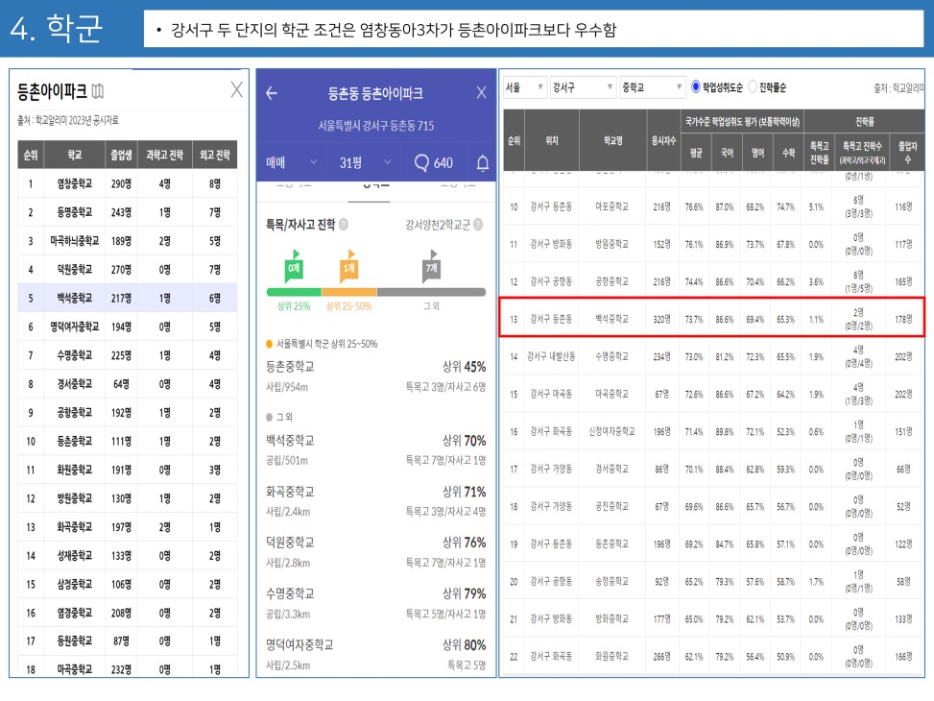Click the 특목고 진학률 column header
Image resolution: width=934 pixels, height=701 pixels.
[819, 153]
